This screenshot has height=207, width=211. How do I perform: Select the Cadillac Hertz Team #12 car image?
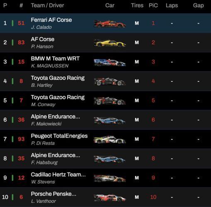click(x=110, y=178)
